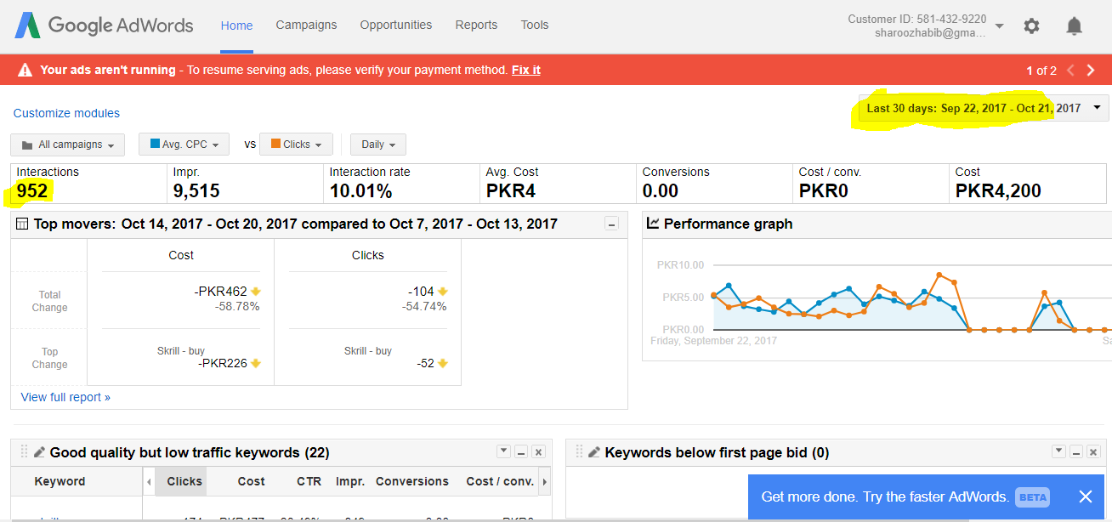Screen dimensions: 1112x522
Task: Open Good quality keywords module options dropdown
Action: [x=504, y=451]
